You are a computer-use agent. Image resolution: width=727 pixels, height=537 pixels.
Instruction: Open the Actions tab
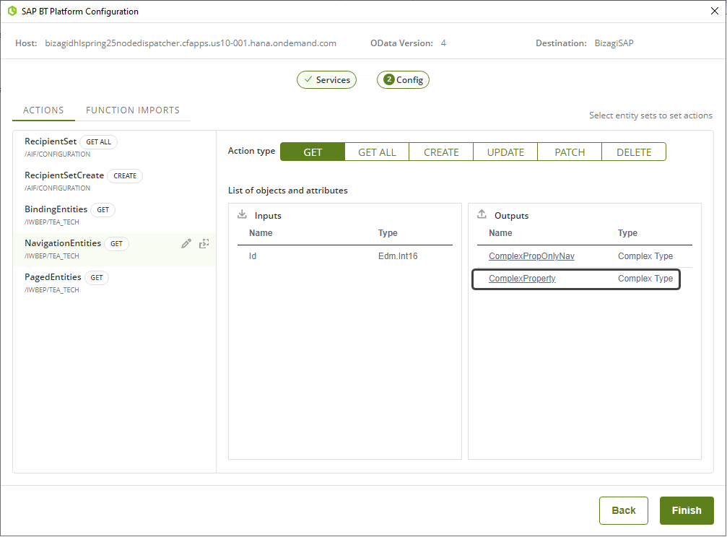coord(43,110)
